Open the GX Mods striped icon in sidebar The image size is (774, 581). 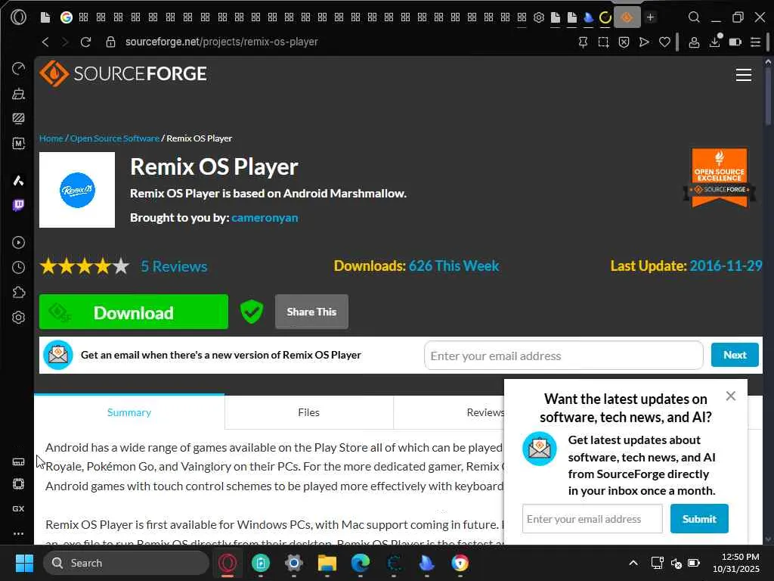[18, 119]
